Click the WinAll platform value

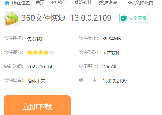click(x=109, y=67)
